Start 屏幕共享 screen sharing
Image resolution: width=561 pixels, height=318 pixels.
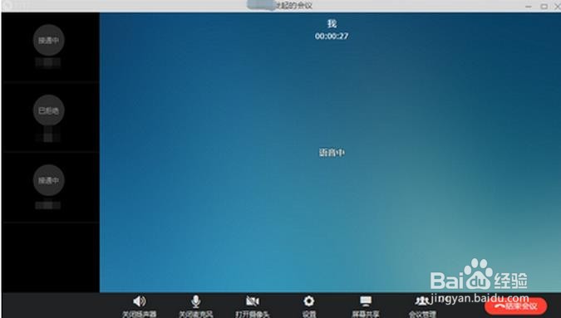pos(366,306)
